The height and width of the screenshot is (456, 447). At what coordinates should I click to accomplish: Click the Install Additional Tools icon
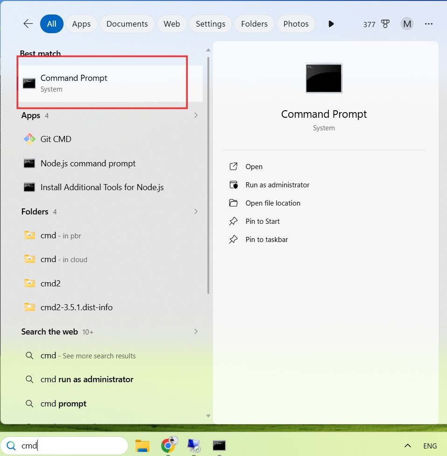click(29, 187)
